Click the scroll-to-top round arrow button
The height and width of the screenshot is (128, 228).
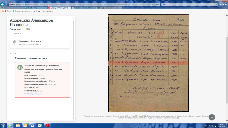point(212,117)
